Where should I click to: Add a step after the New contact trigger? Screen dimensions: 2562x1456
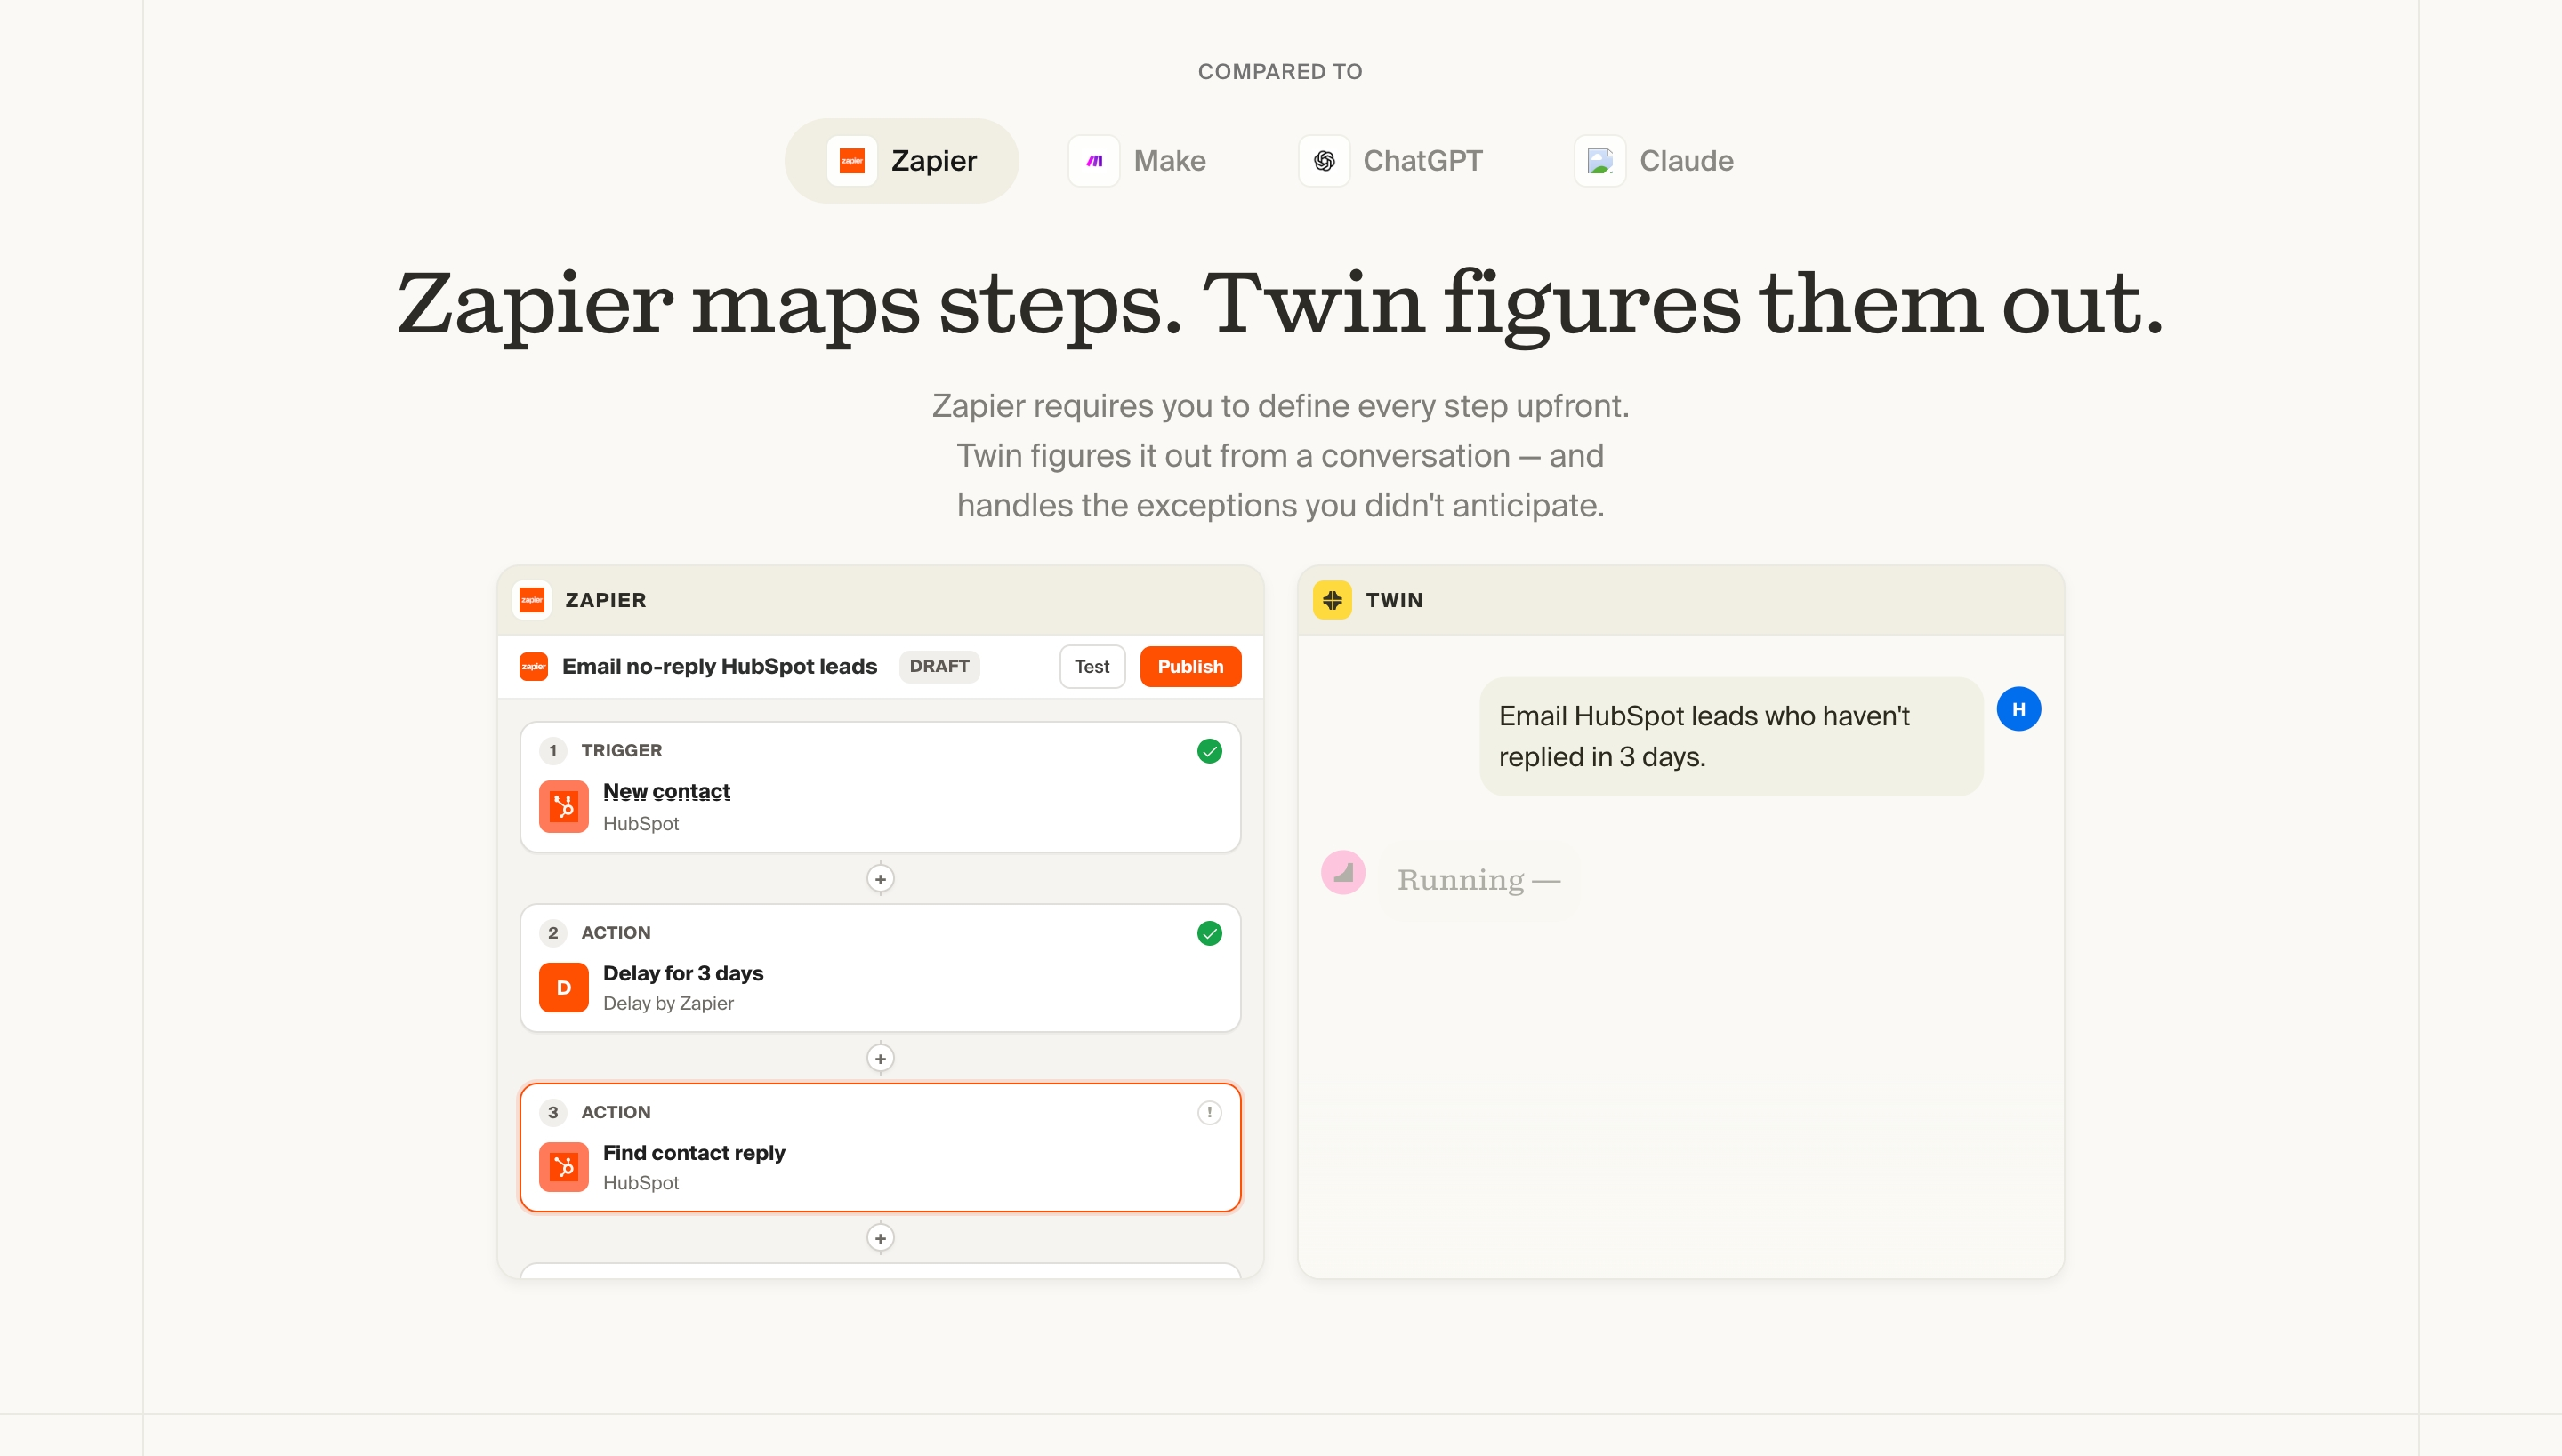880,879
